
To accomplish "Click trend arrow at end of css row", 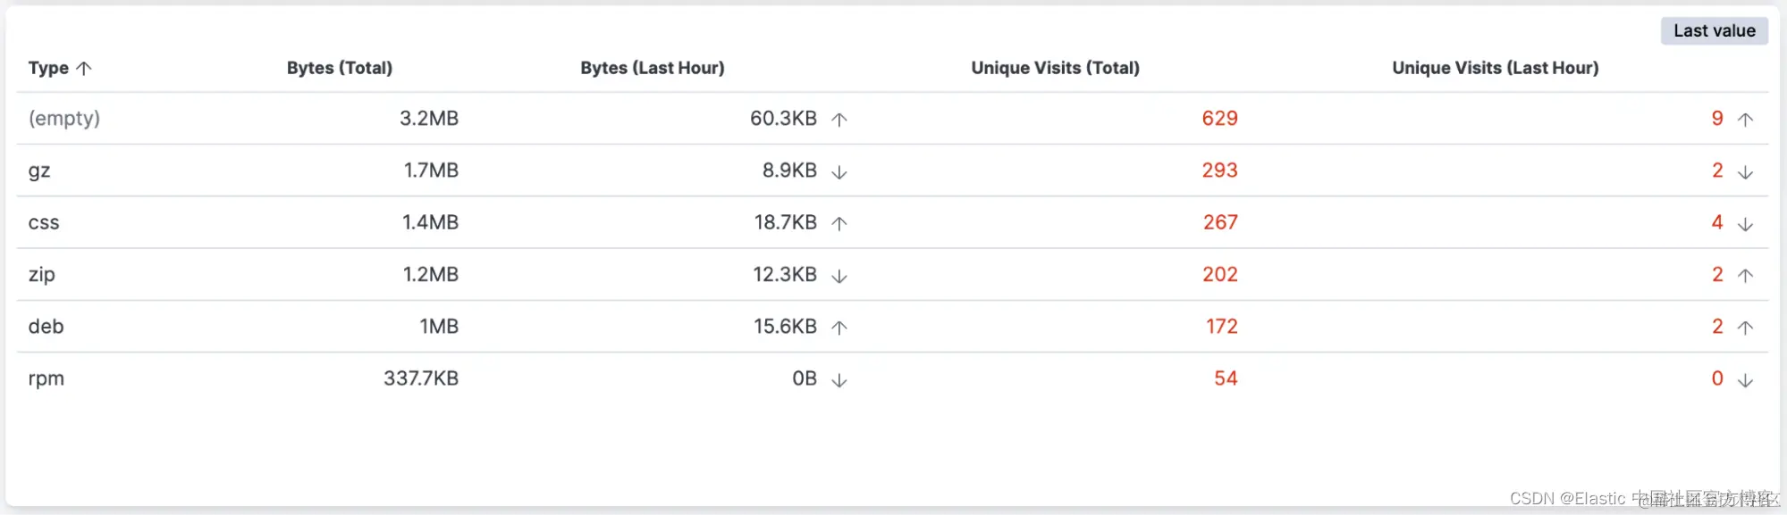I will [x=1745, y=223].
